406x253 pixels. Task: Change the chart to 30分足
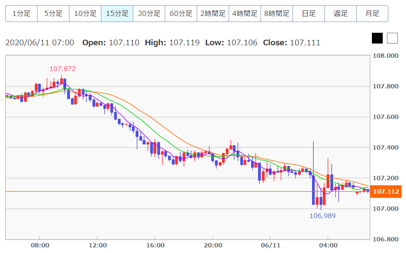[x=149, y=13]
